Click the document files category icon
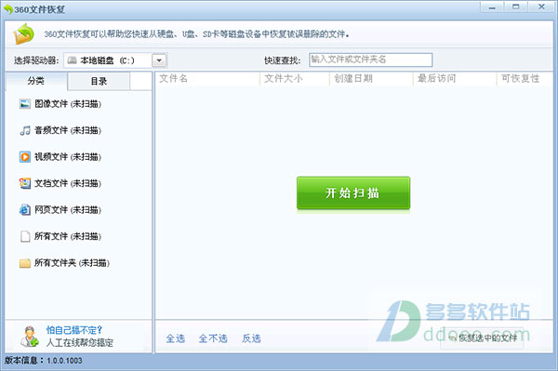Image resolution: width=558 pixels, height=371 pixels. pos(25,183)
